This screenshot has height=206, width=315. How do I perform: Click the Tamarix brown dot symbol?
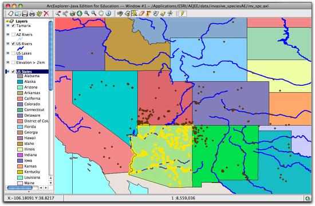[x=19, y=30]
